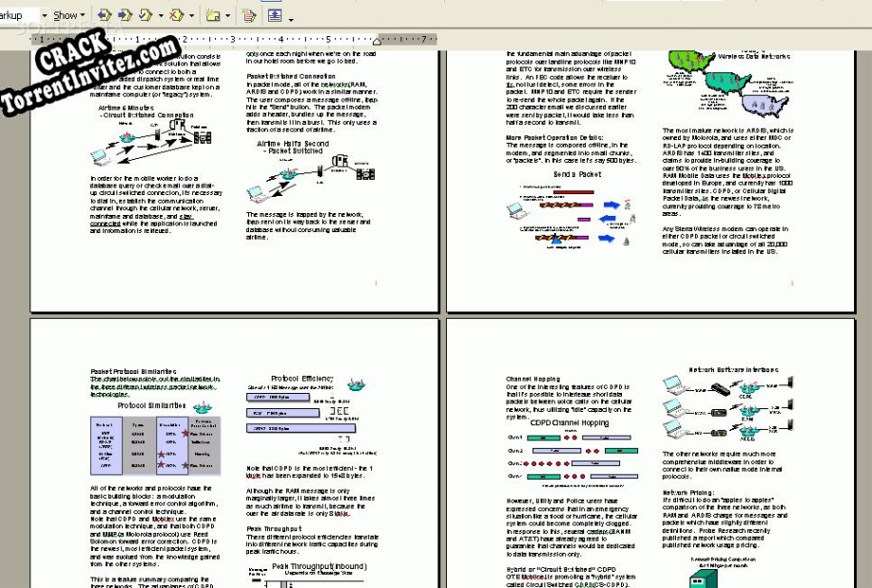Toggle the Reviewing Pane
This screenshot has width=872, height=588.
tap(275, 15)
